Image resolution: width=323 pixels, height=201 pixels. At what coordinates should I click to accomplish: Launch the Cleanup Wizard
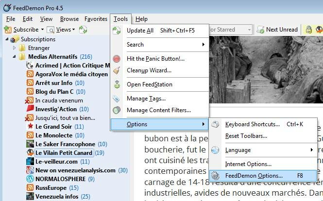160,70
